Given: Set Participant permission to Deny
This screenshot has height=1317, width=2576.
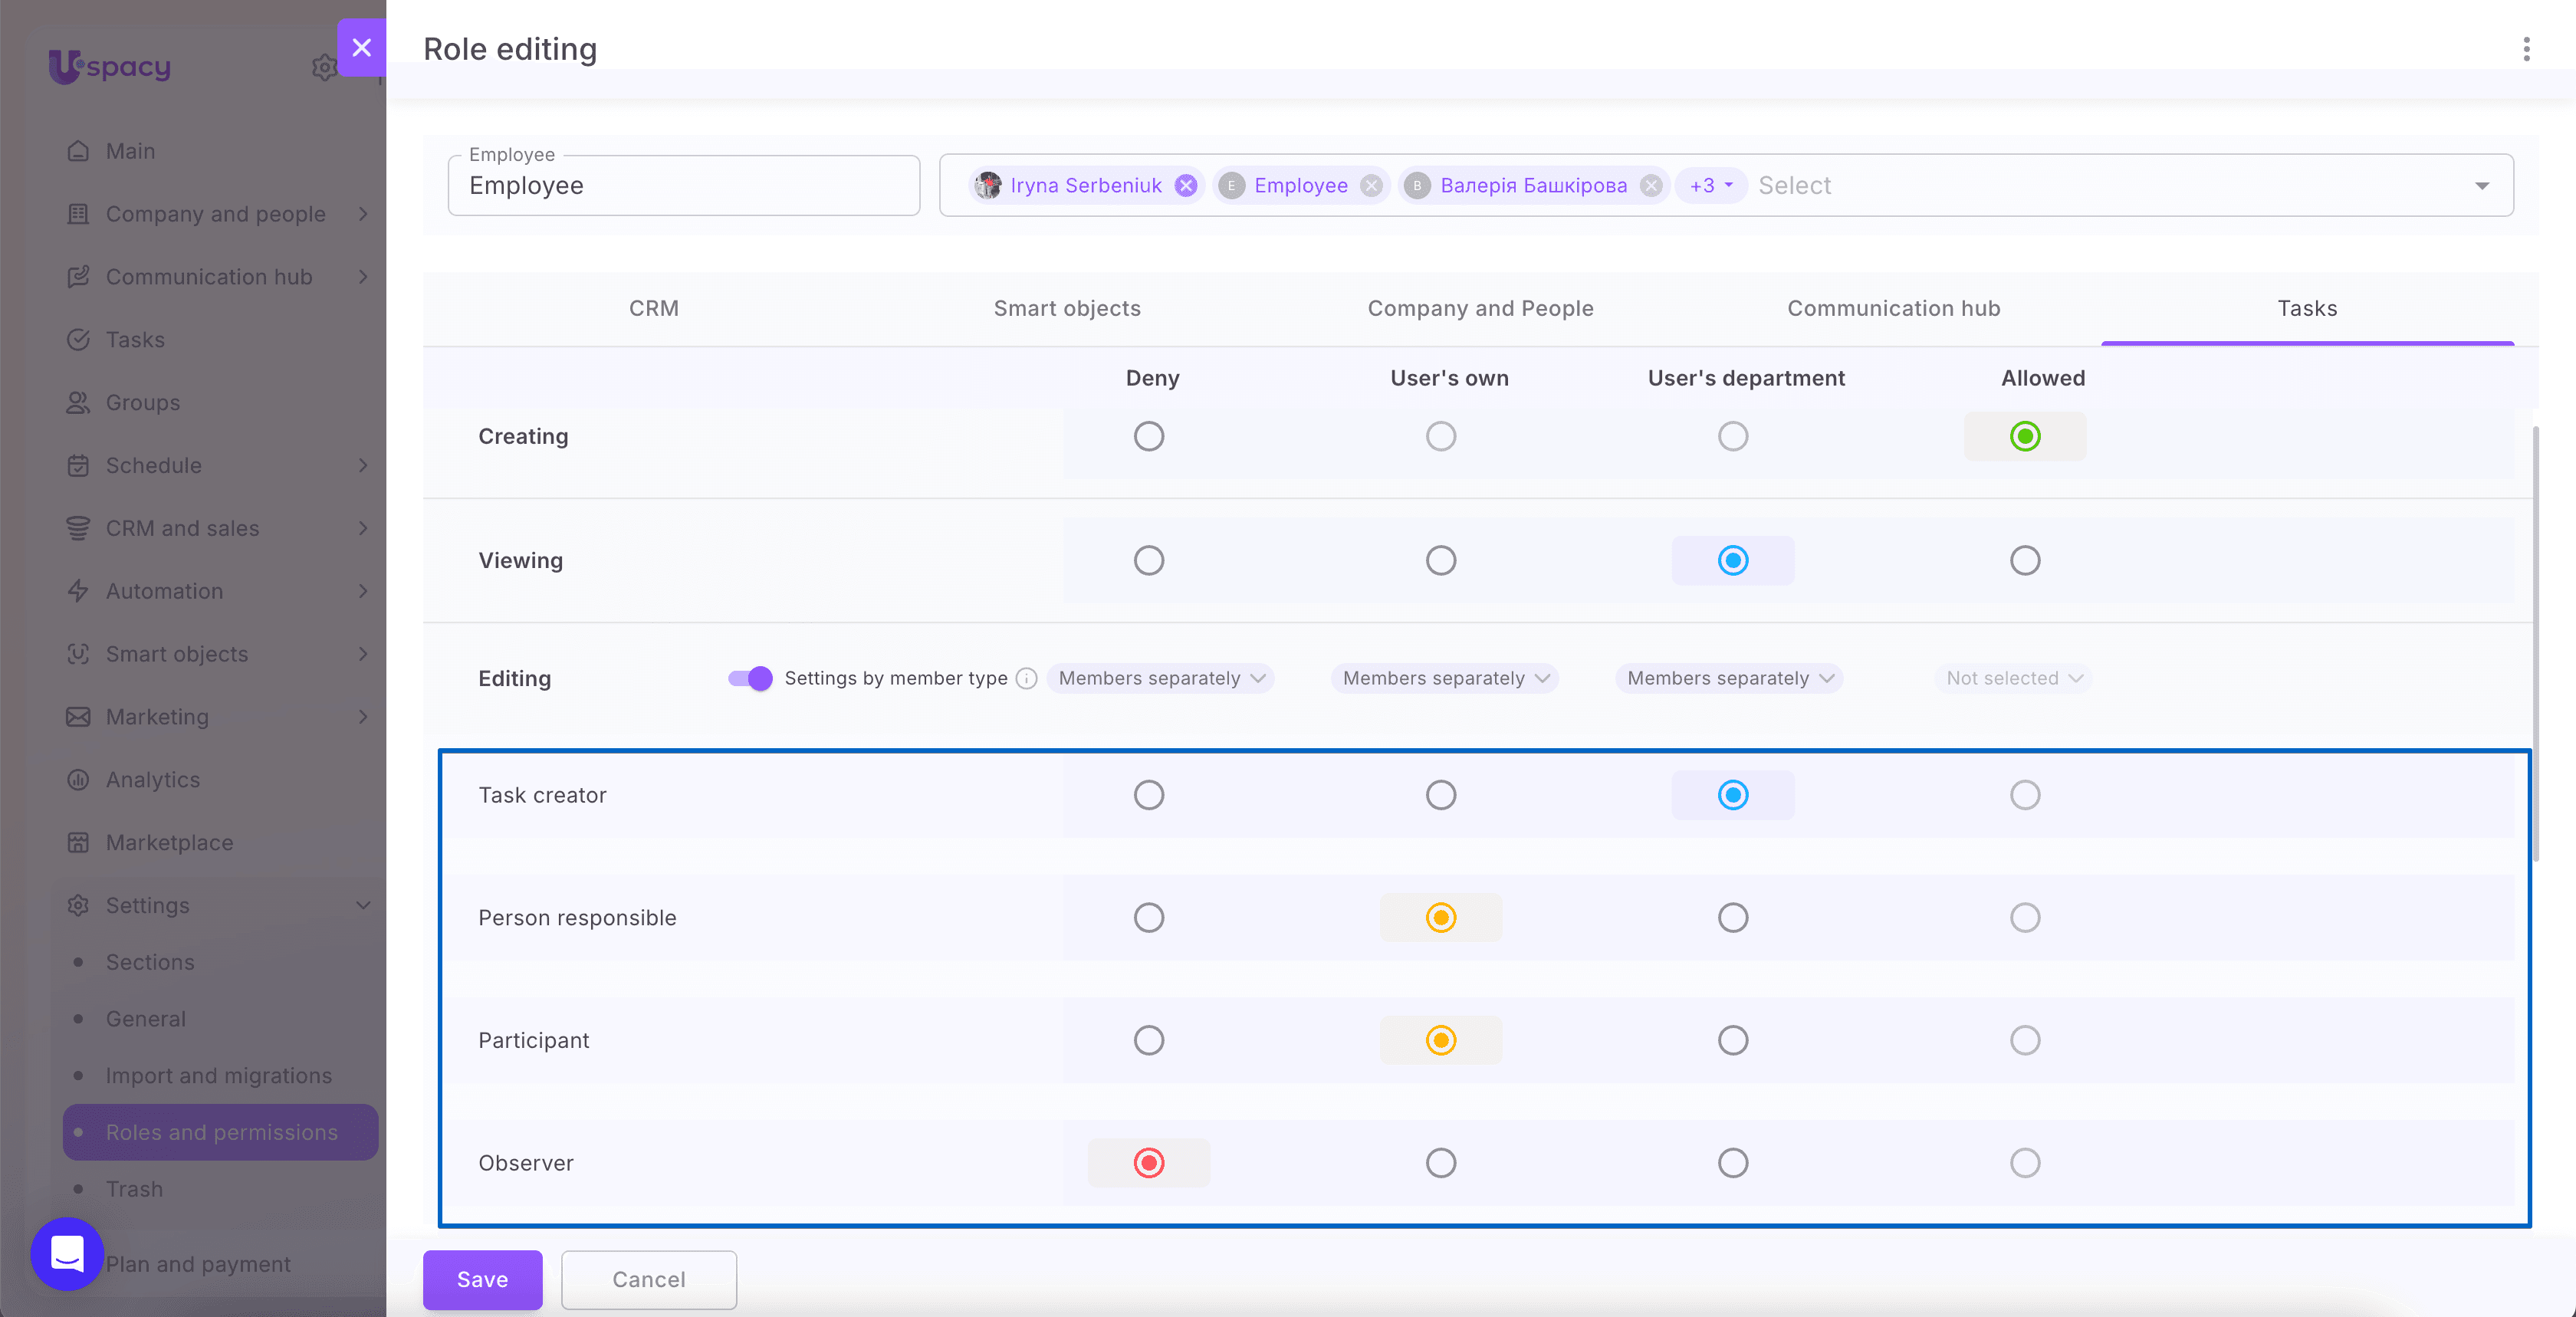Looking at the screenshot, I should coord(1149,1040).
